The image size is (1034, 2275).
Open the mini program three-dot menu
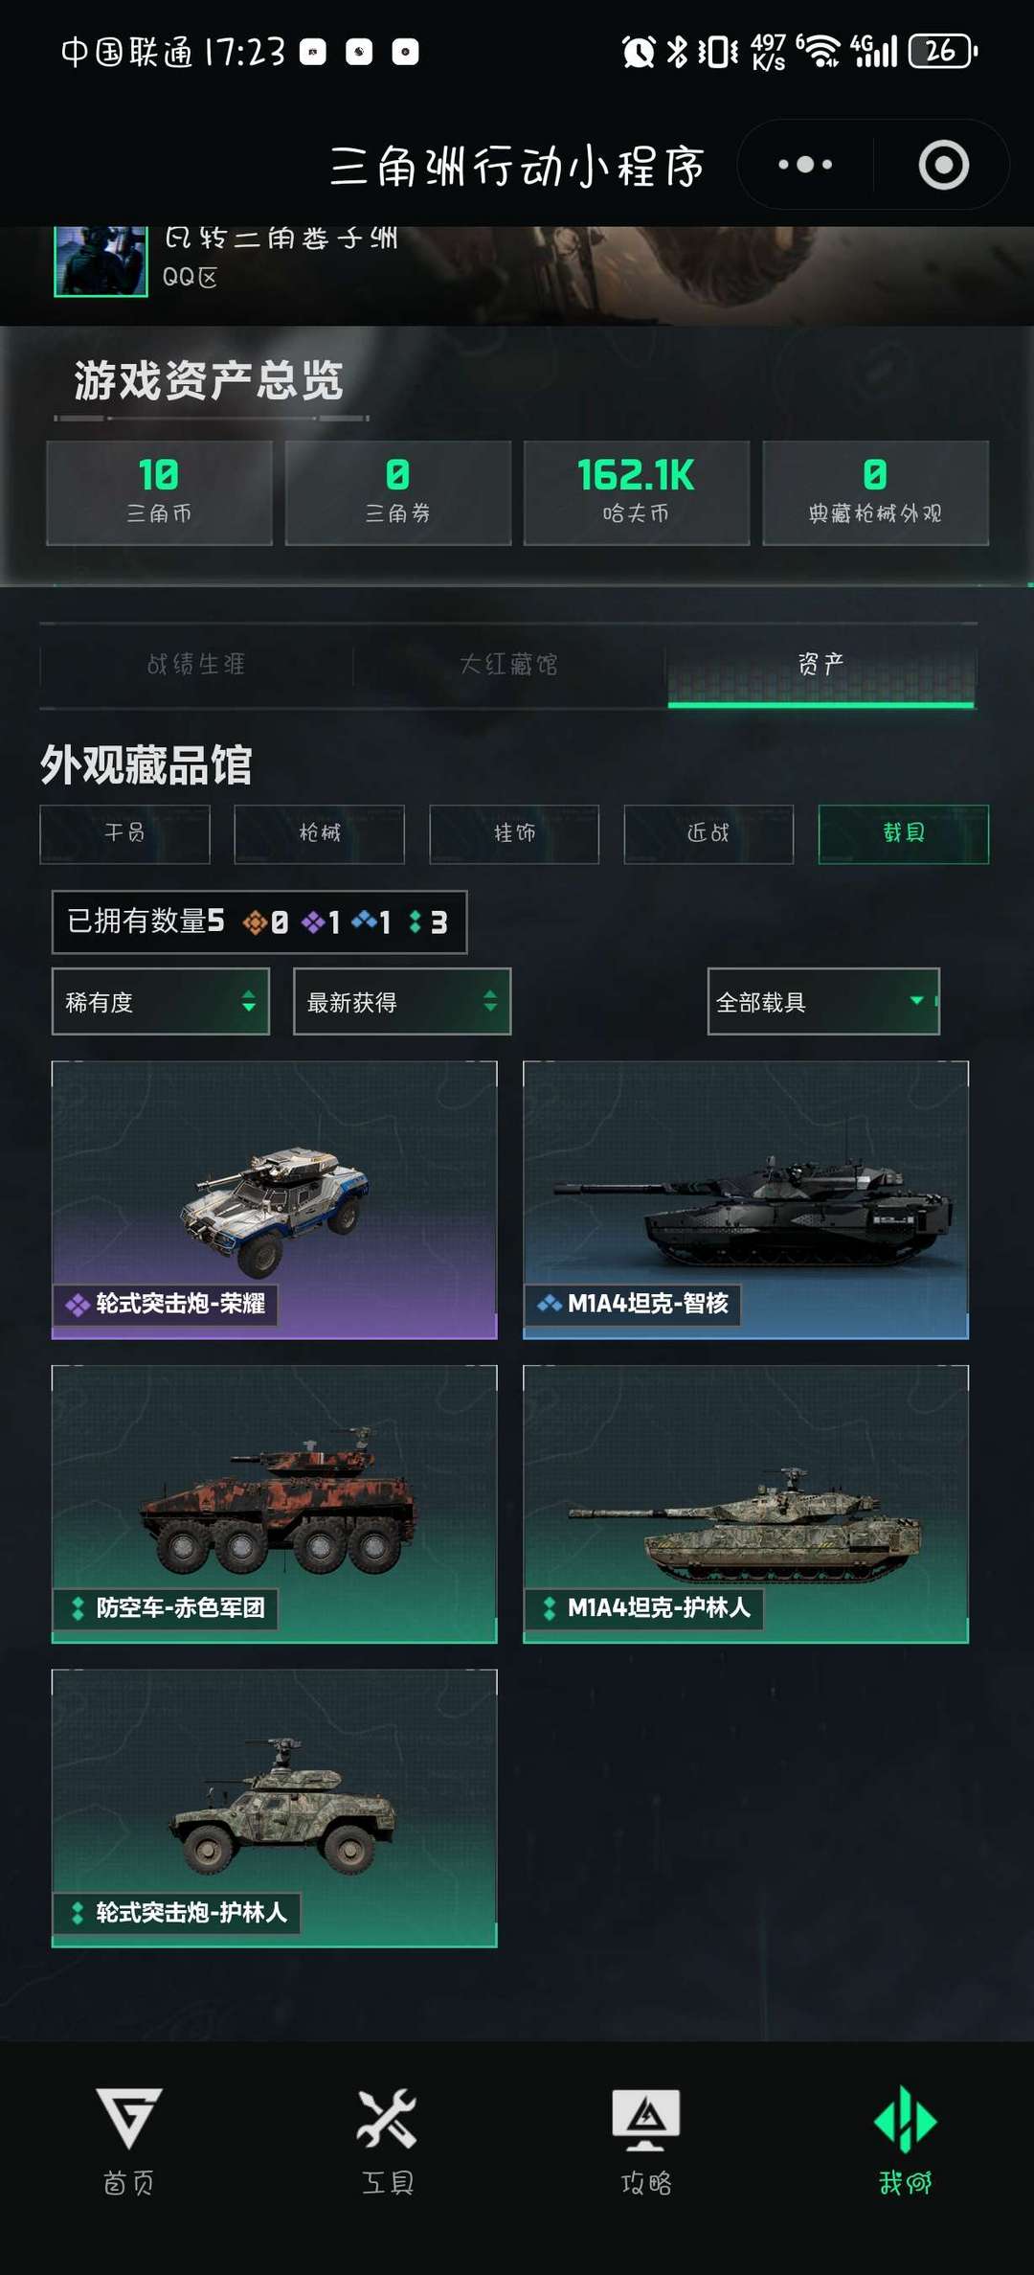point(805,165)
